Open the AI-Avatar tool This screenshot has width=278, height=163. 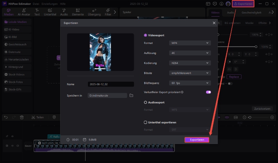[24, 12]
